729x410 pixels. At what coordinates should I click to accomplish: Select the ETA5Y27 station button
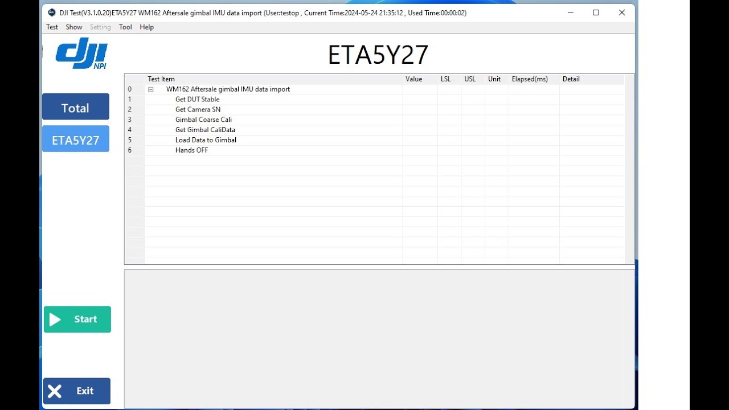(x=76, y=140)
